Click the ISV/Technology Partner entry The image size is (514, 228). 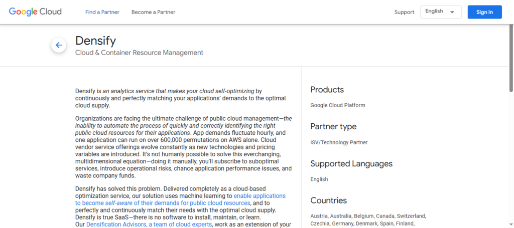pos(339,142)
